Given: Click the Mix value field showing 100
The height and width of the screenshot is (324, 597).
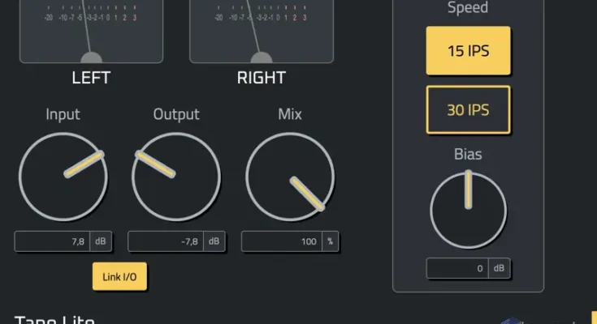Looking at the screenshot, I should (279, 241).
